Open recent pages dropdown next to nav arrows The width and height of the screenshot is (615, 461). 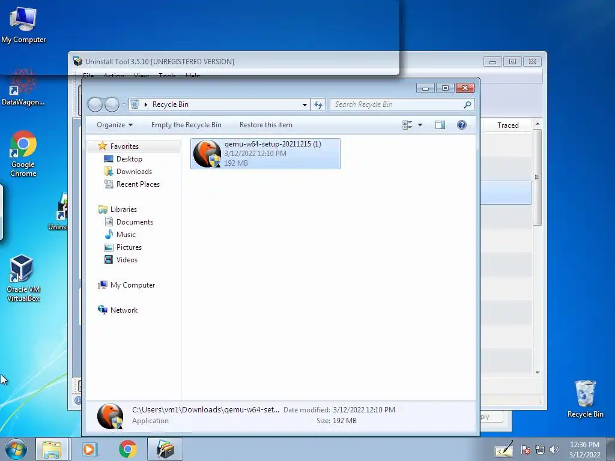coord(124,104)
